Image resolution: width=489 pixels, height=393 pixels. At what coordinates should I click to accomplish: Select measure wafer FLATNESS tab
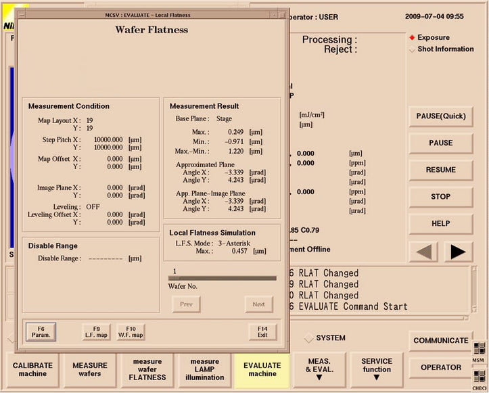coord(147,369)
